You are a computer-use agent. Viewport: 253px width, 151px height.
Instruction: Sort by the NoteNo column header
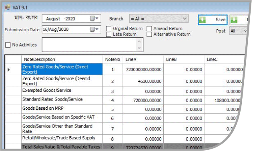pos(112,59)
